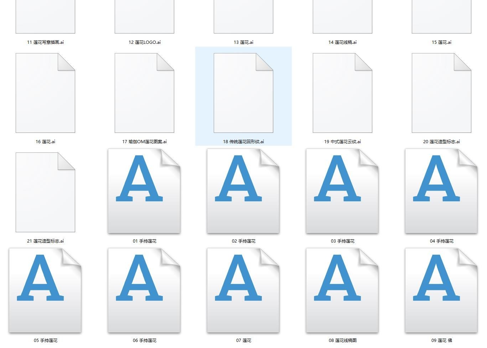Select the 20 莲花造型标志.ai file icon
The height and width of the screenshot is (348, 487).
tap(441, 93)
